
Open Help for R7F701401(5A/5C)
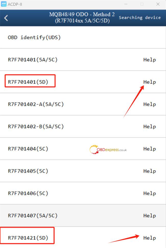(x=149, y=60)
